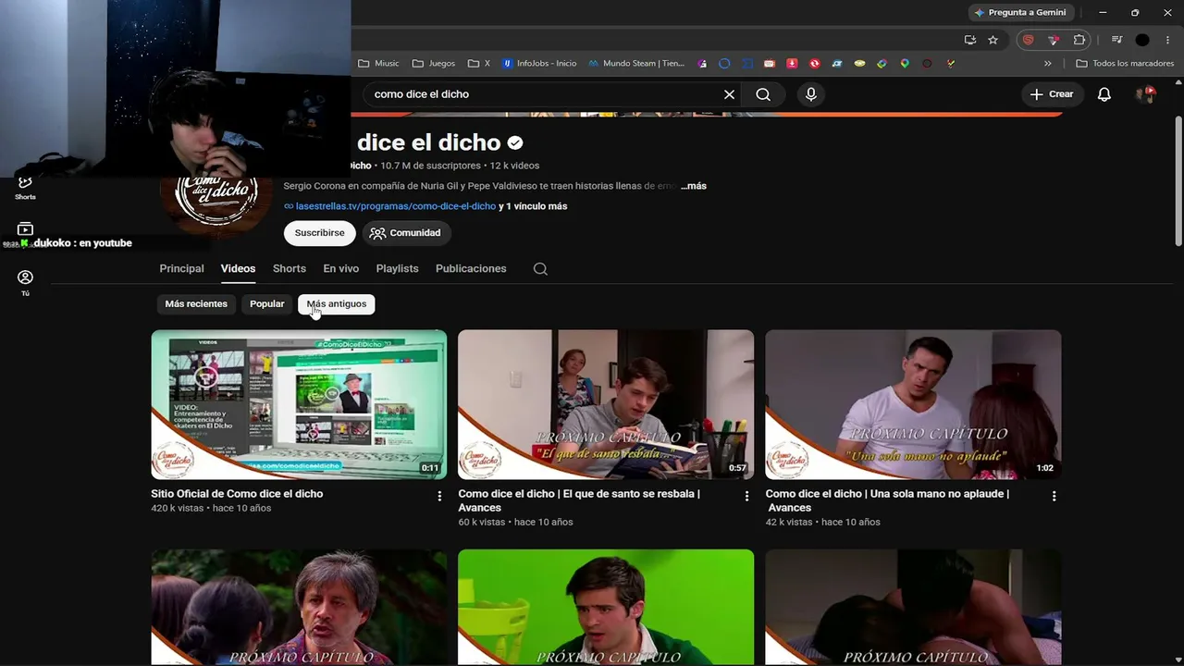Open the Chrome profile avatar
Image resolution: width=1184 pixels, height=666 pixels.
click(1142, 40)
